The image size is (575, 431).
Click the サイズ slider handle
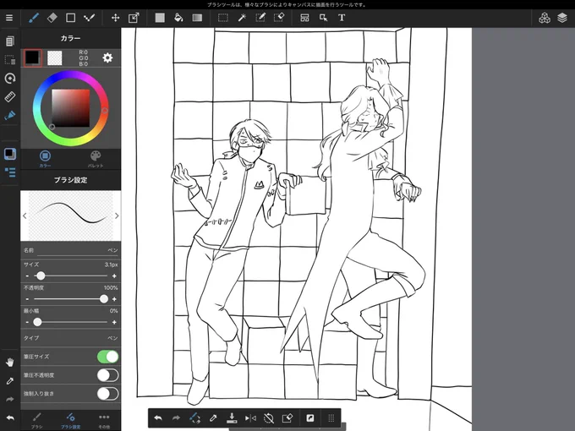pyautogui.click(x=41, y=276)
